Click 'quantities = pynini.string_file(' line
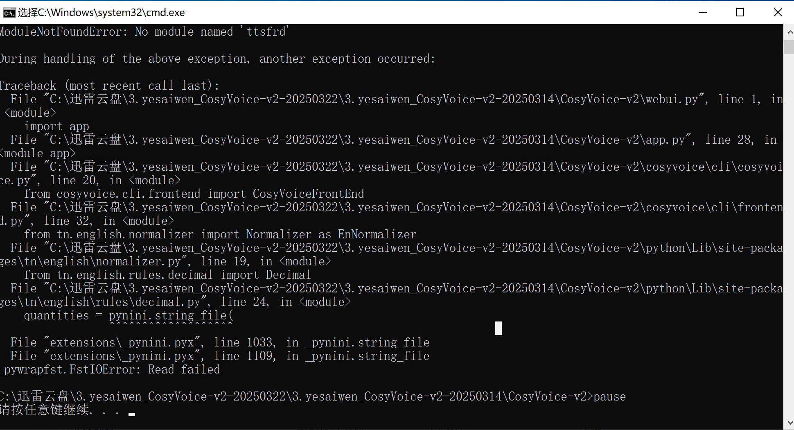 129,315
